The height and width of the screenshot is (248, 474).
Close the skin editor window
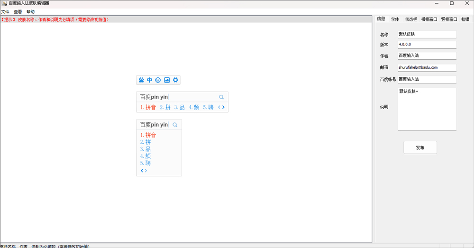[x=467, y=3]
